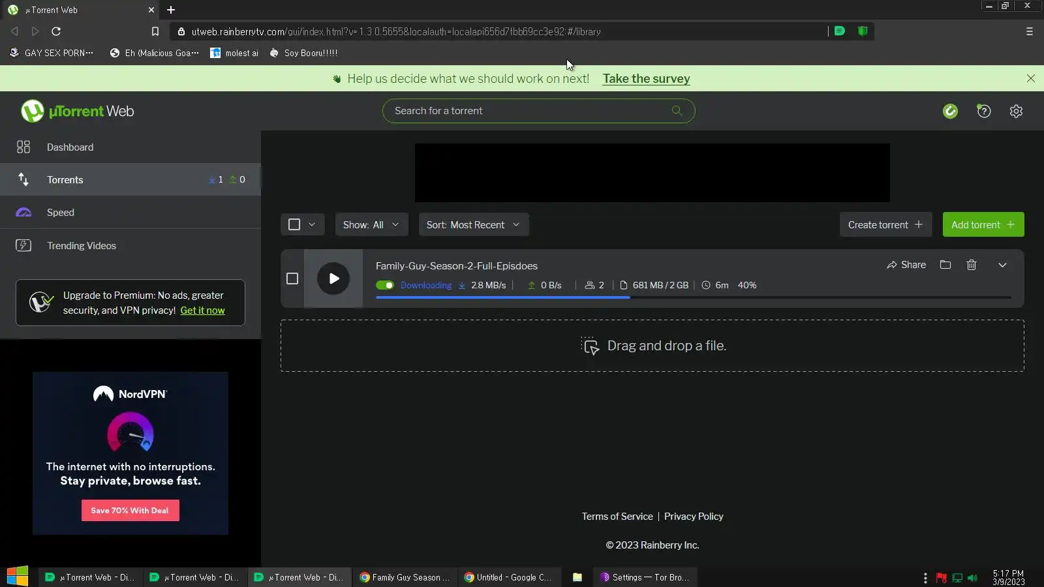Go to Trending Videos
Screen dimensions: 1044x587
coord(130,246)
